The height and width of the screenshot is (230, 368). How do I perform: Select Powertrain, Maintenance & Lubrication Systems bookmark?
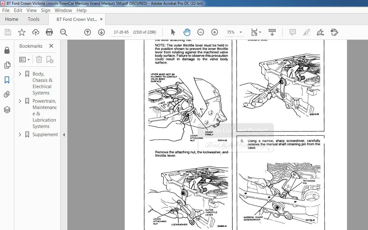45,114
